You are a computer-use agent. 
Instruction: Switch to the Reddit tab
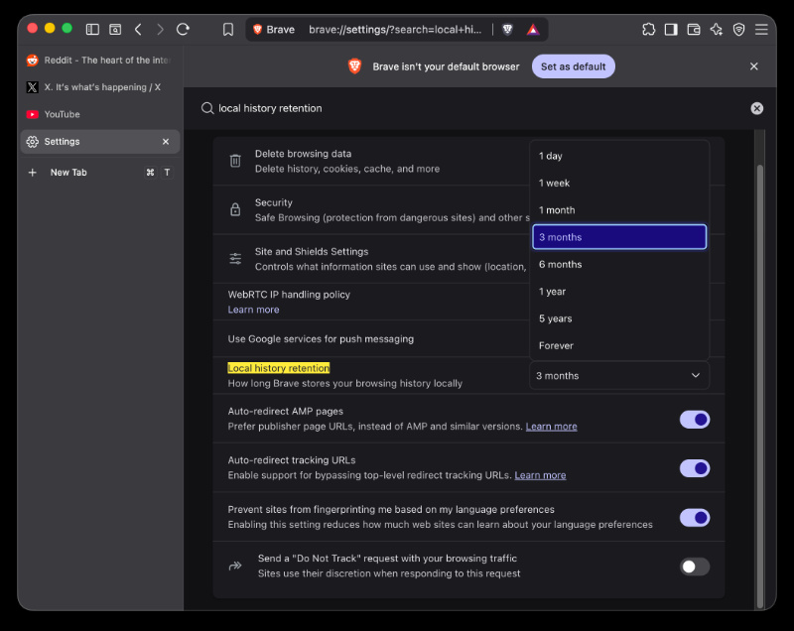[x=100, y=61]
